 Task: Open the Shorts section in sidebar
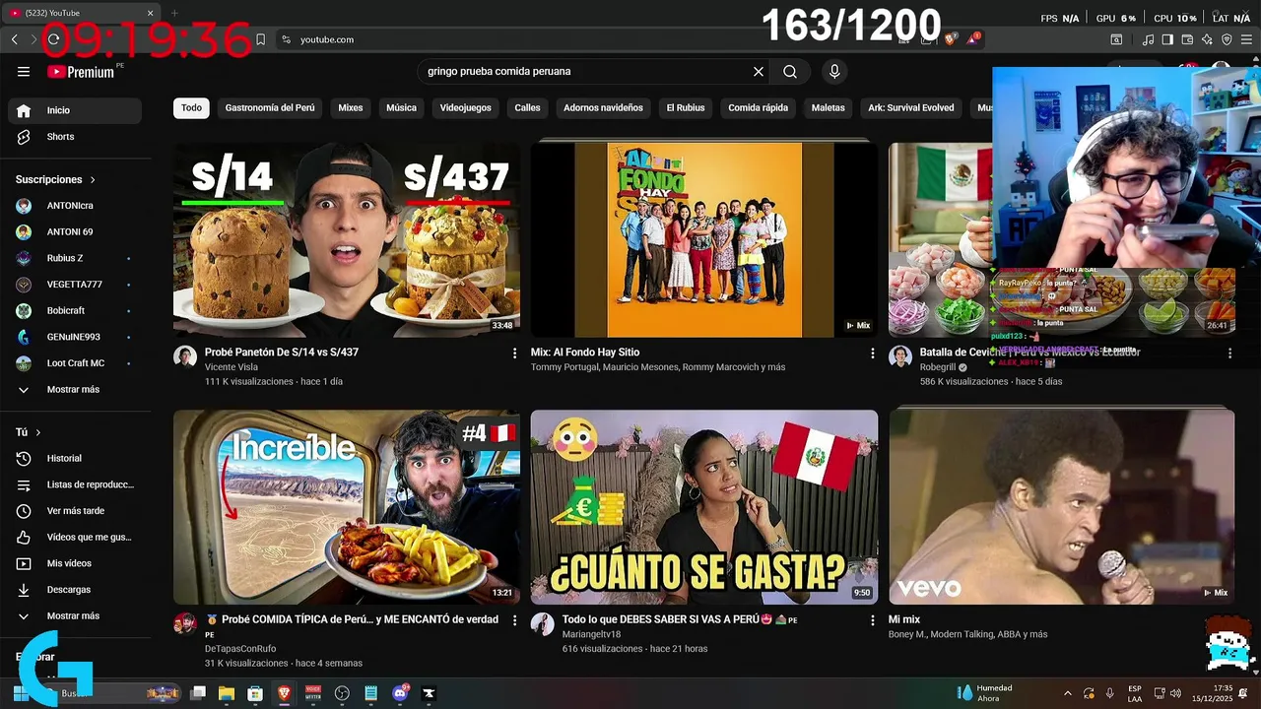[75, 137]
